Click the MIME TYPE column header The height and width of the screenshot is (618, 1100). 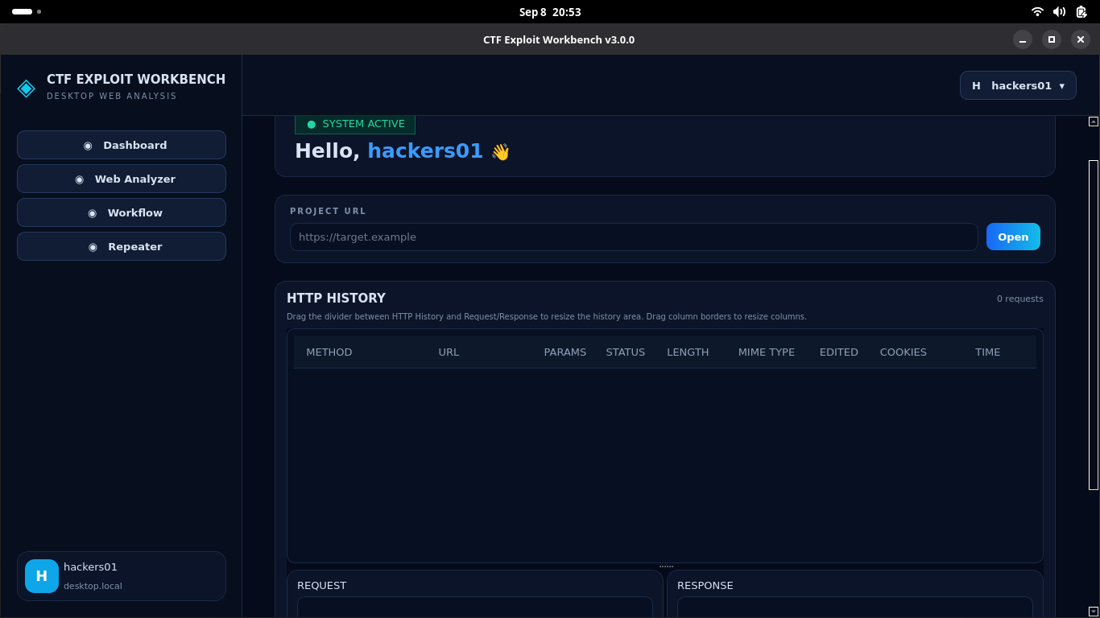[767, 352]
